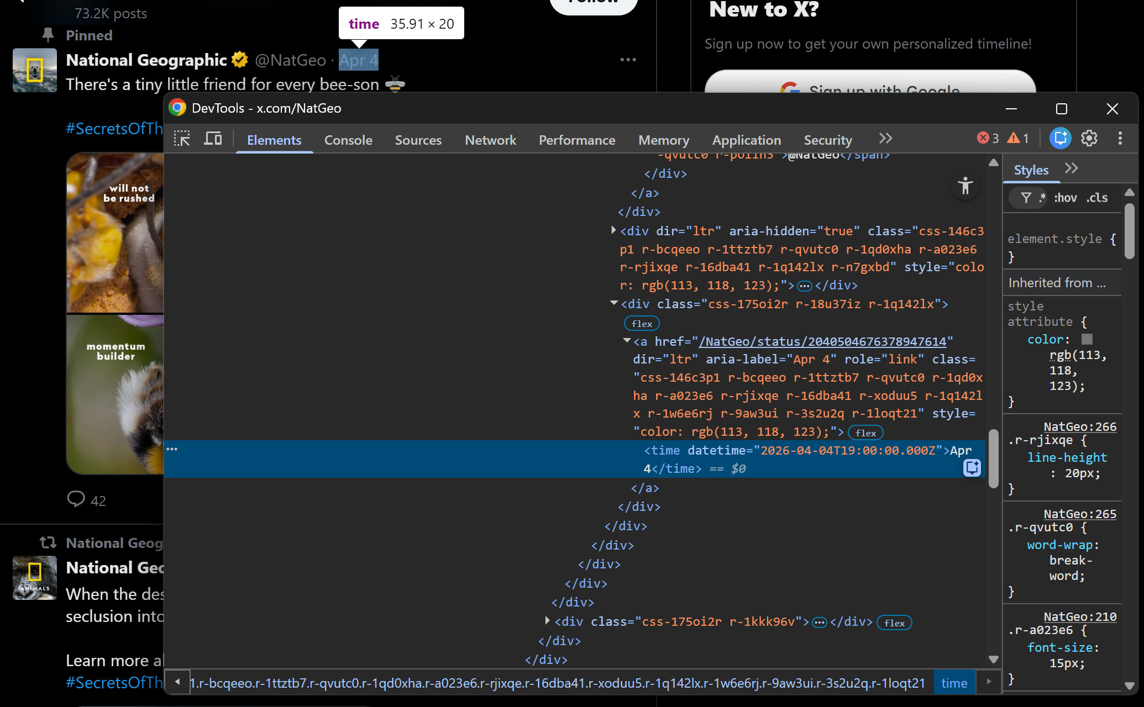Collapse the anchor href NatGeo status node

click(x=627, y=341)
